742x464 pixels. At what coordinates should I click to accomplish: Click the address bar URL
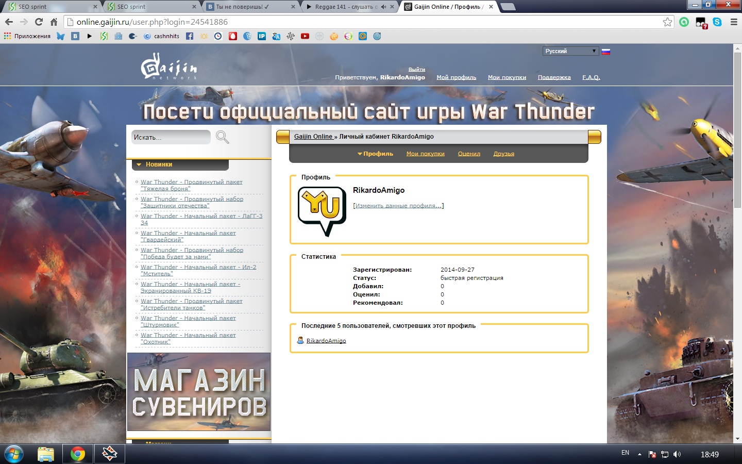152,22
